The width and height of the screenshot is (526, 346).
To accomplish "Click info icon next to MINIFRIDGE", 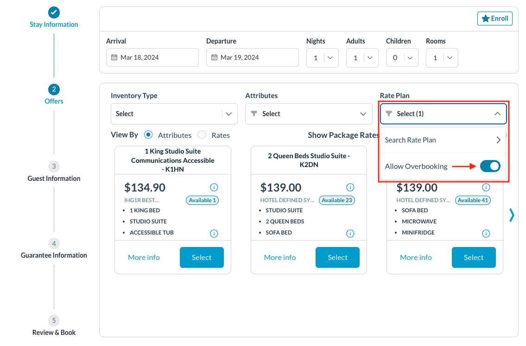I will [486, 234].
